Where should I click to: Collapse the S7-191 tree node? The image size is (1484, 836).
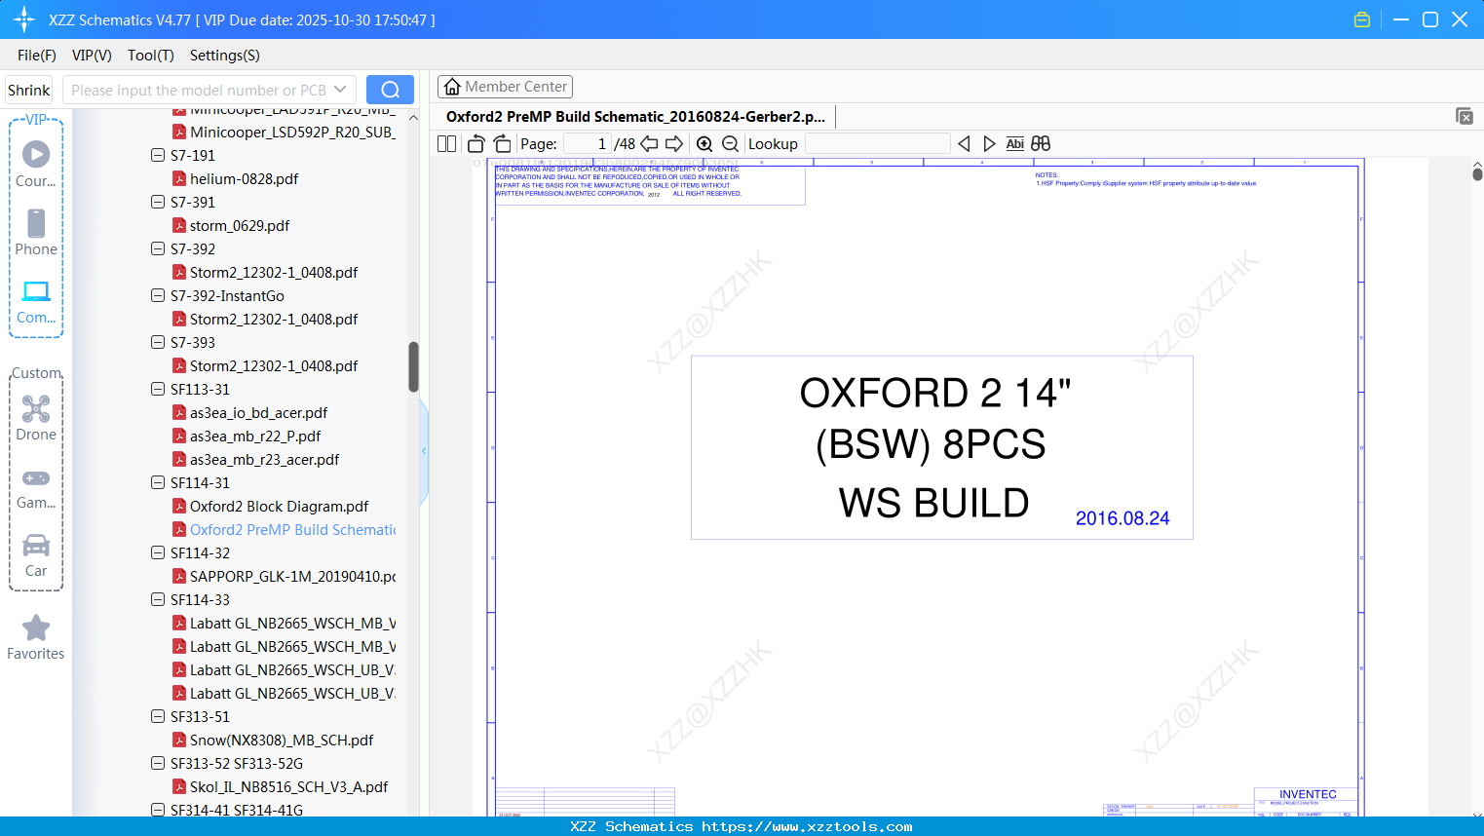(158, 155)
